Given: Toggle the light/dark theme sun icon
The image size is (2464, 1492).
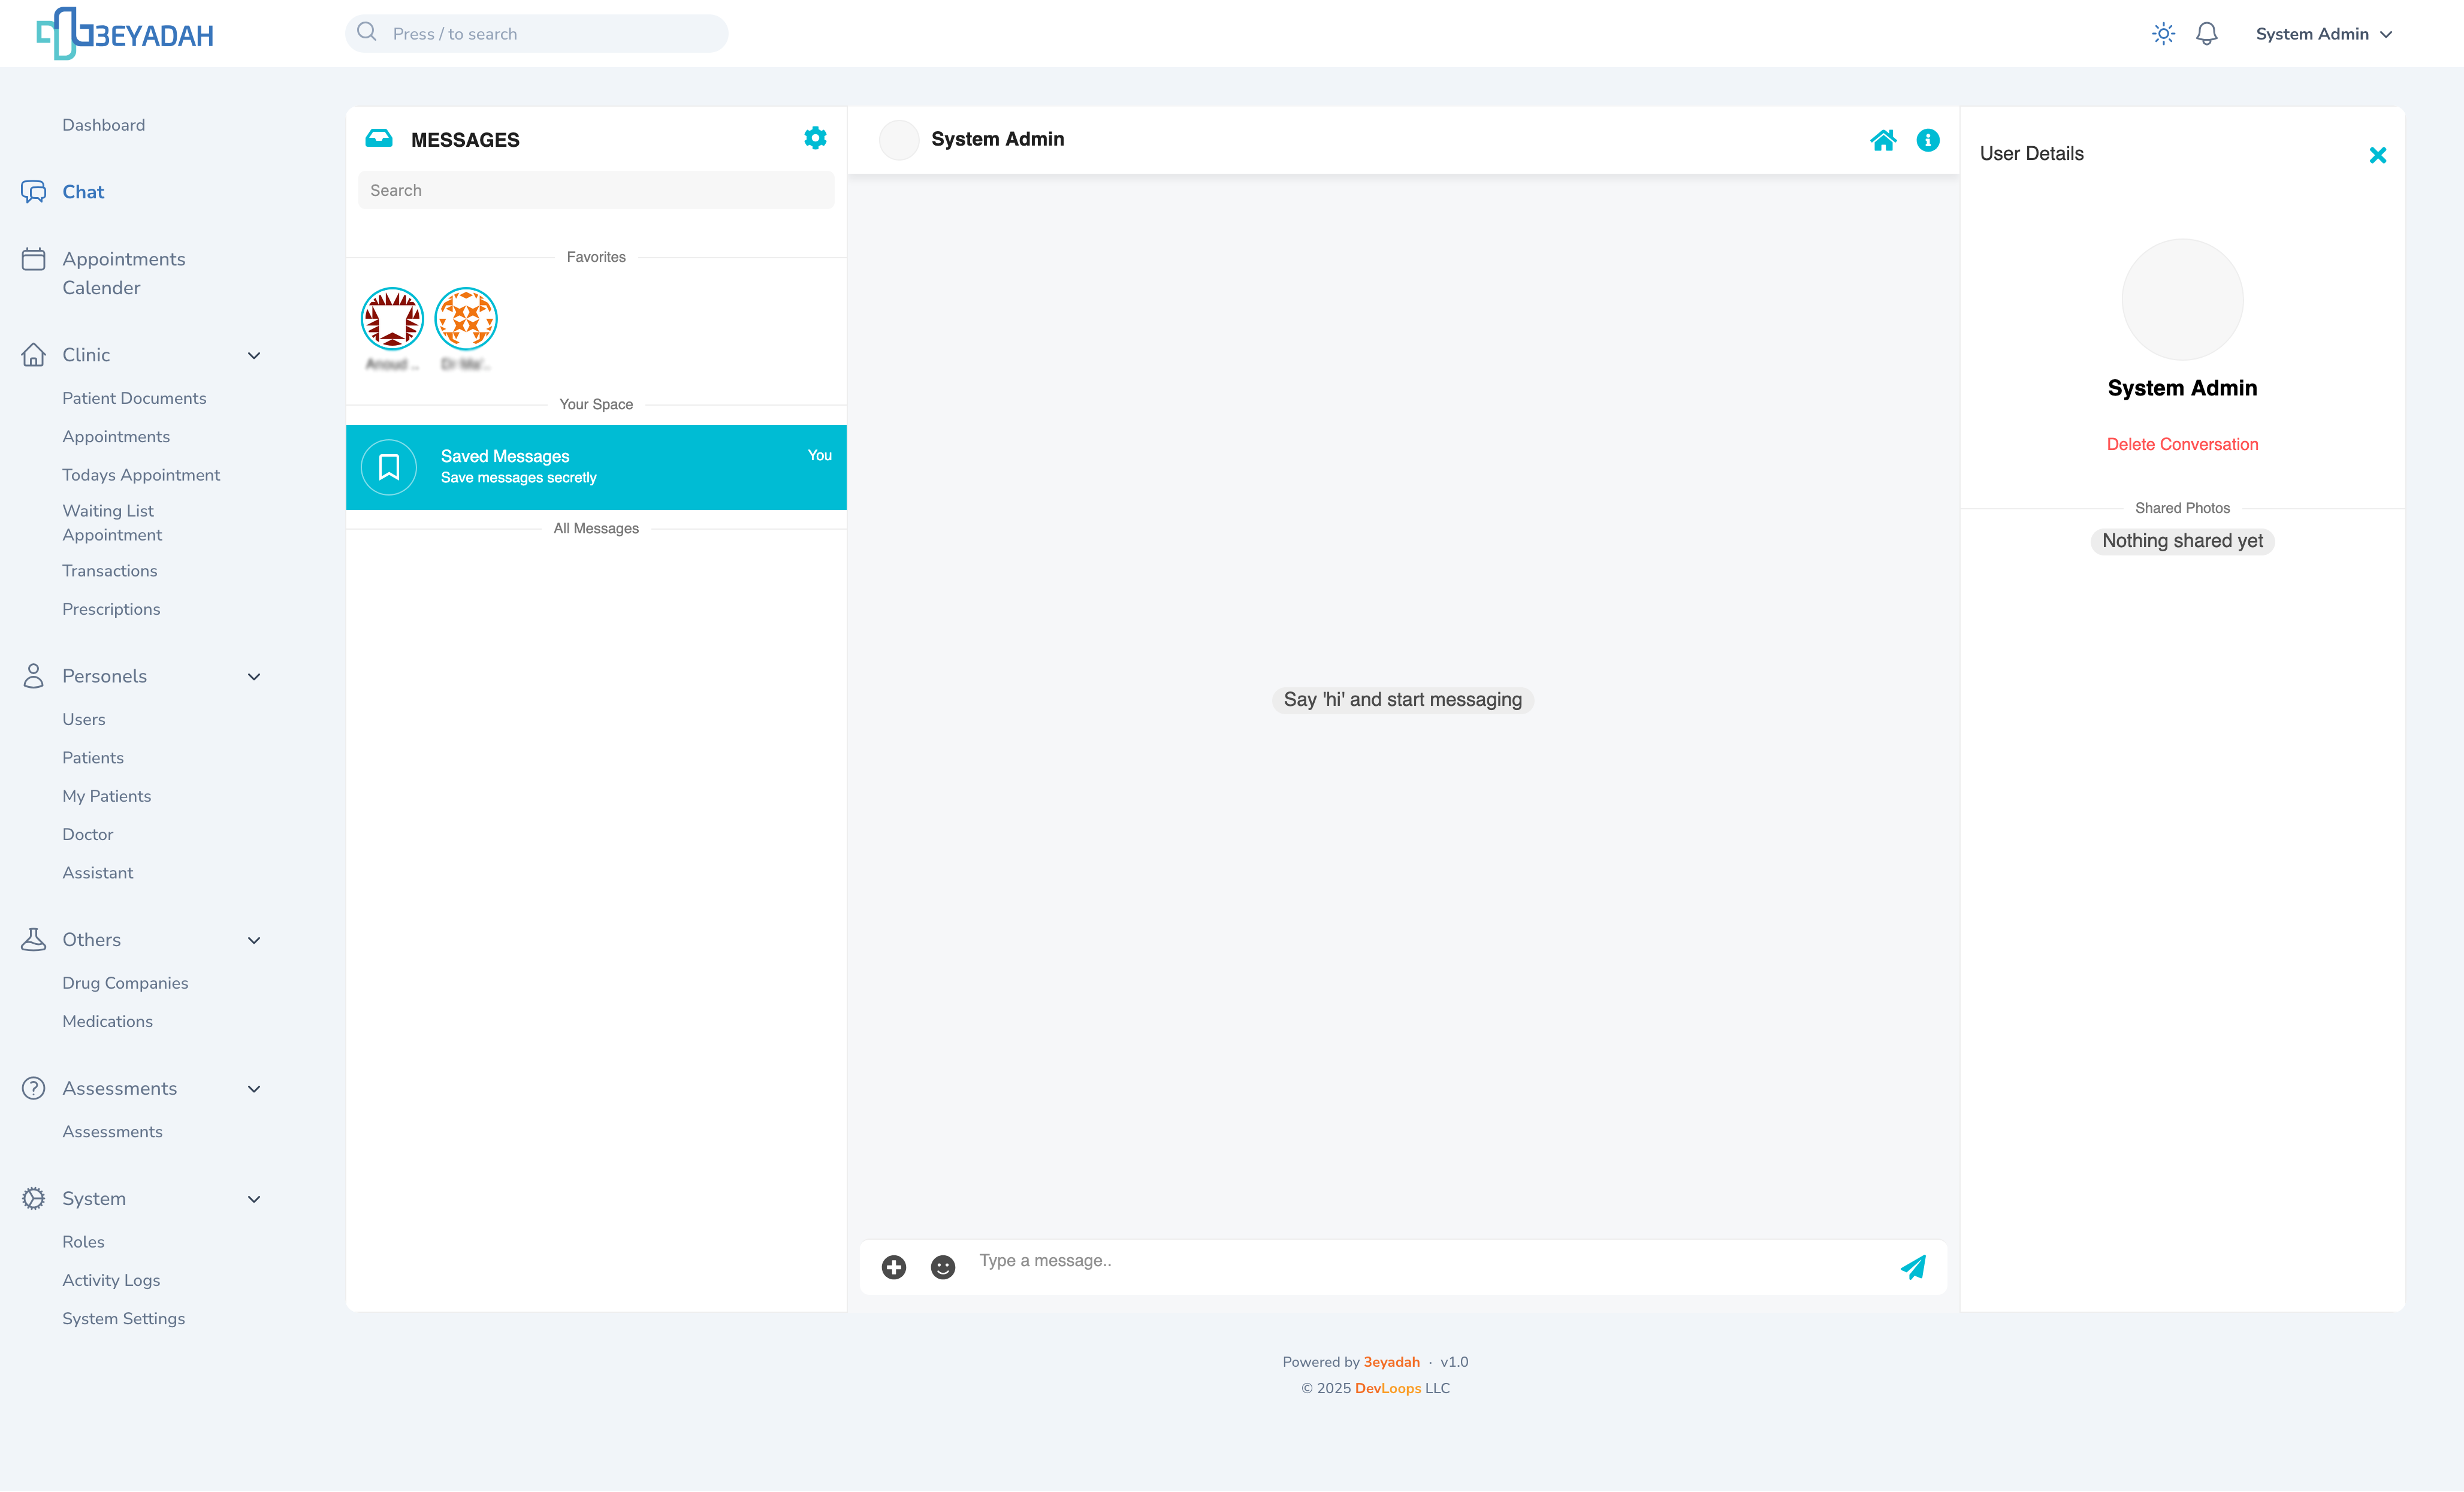Looking at the screenshot, I should (x=2163, y=34).
